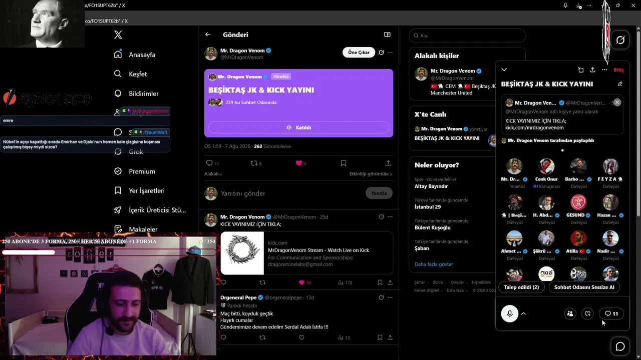
Task: Go back from the Gönderi post view
Action: [208, 34]
